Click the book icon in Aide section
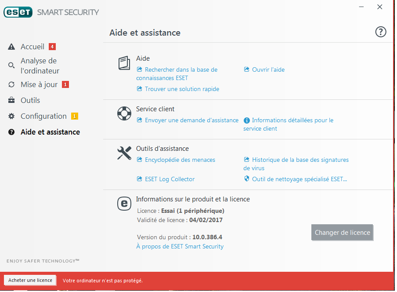397x292 pixels. pos(124,63)
